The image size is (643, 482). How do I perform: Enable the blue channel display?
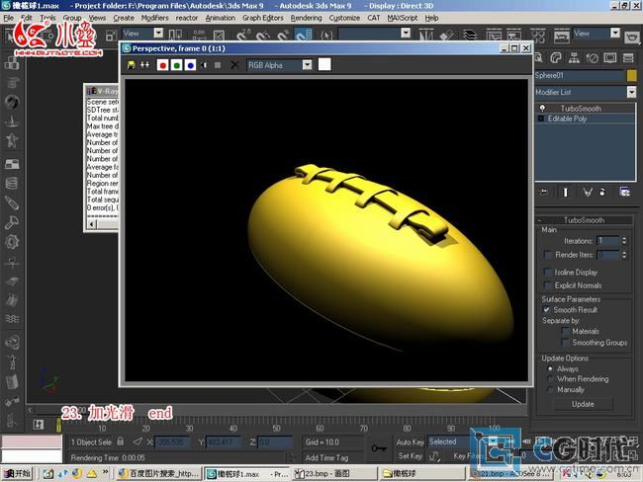click(190, 65)
